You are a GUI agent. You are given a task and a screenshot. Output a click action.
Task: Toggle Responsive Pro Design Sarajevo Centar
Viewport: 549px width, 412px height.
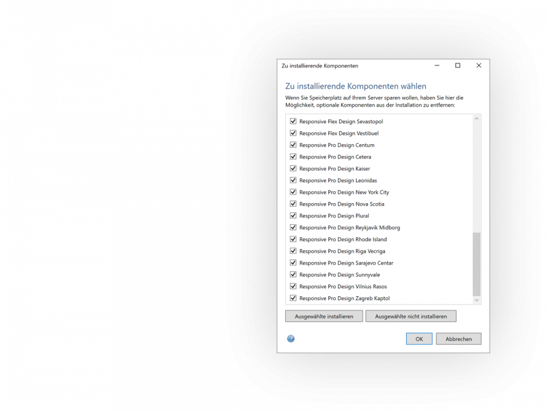click(x=293, y=262)
